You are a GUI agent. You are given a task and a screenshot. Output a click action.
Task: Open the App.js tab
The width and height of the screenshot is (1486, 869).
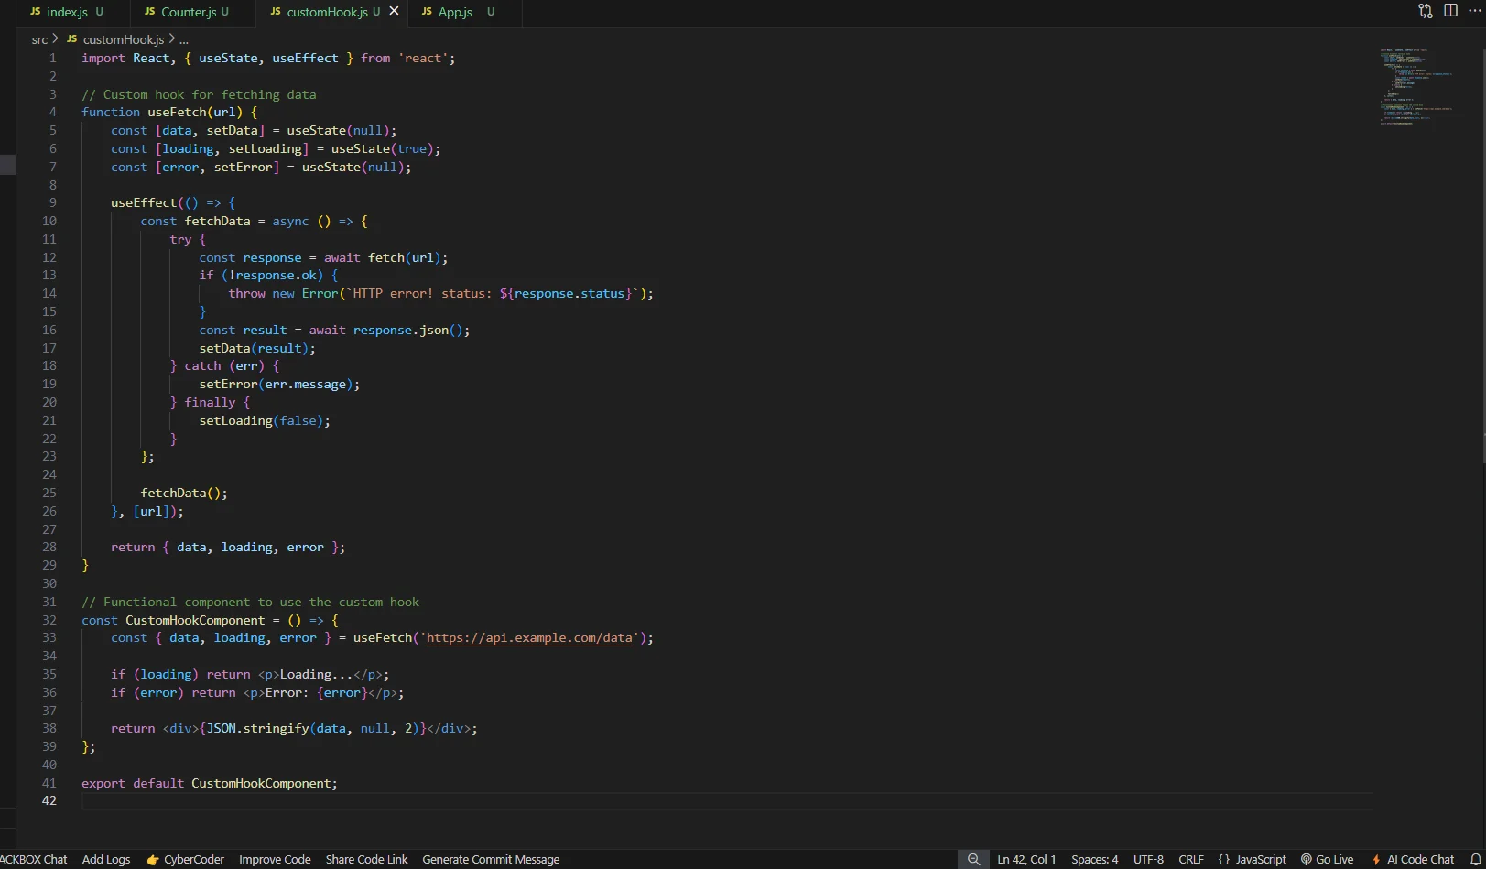click(455, 12)
